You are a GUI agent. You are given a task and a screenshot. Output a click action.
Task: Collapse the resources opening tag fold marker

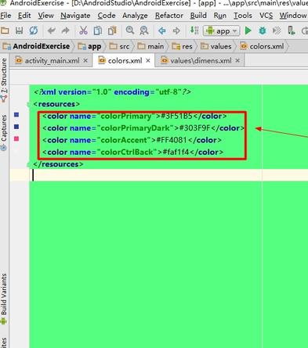28,105
